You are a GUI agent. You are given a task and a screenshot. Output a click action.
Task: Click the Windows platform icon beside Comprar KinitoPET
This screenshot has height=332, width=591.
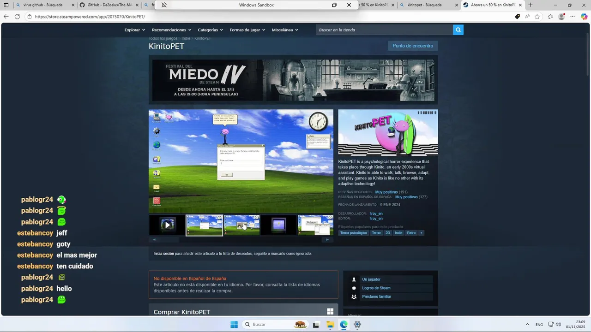click(330, 312)
